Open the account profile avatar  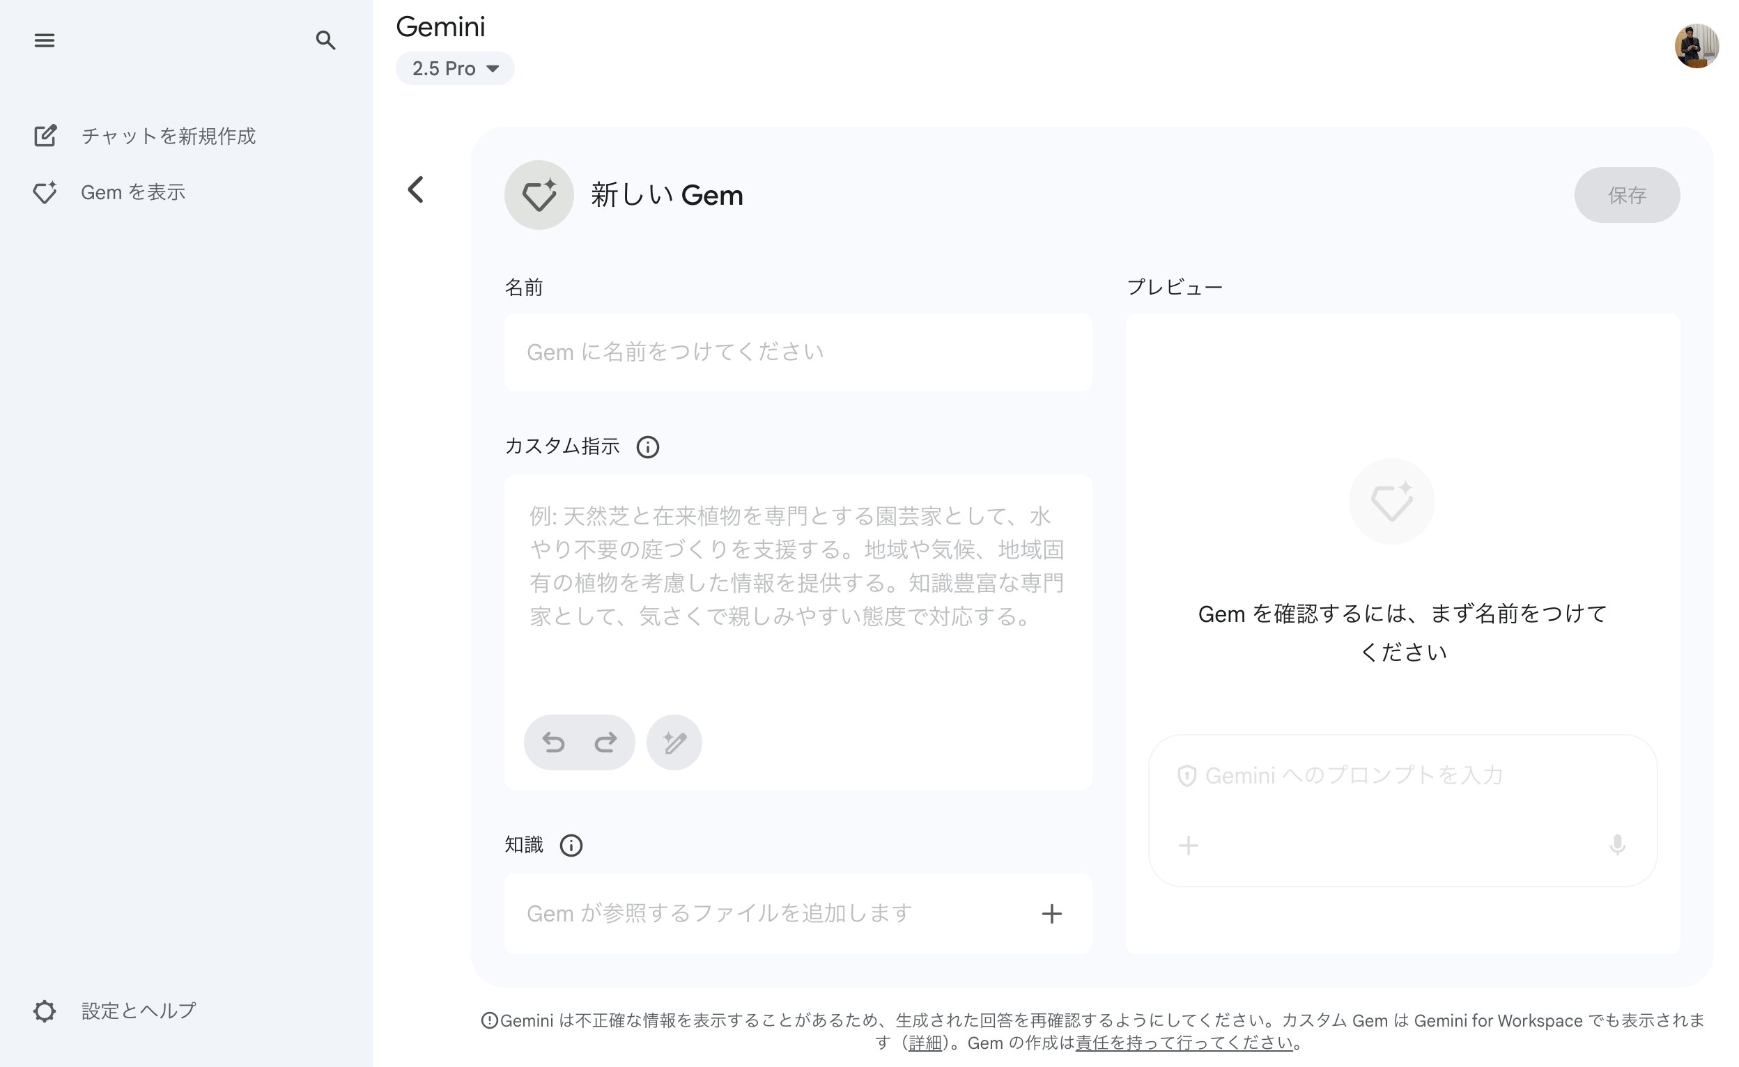(1696, 47)
